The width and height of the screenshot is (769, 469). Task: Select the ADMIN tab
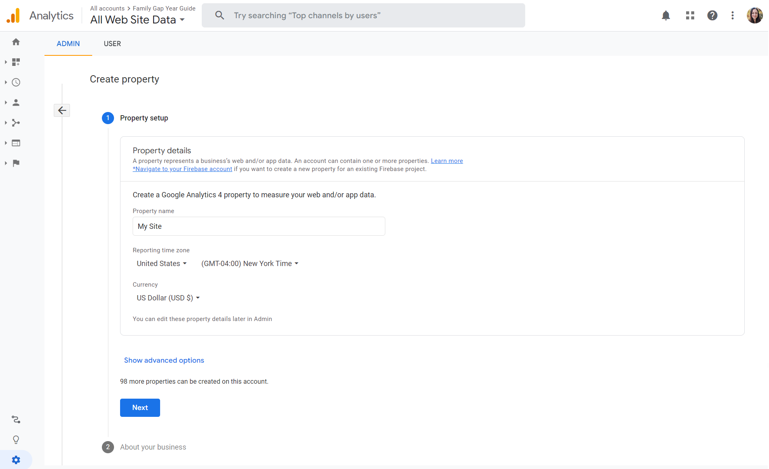pyautogui.click(x=68, y=44)
